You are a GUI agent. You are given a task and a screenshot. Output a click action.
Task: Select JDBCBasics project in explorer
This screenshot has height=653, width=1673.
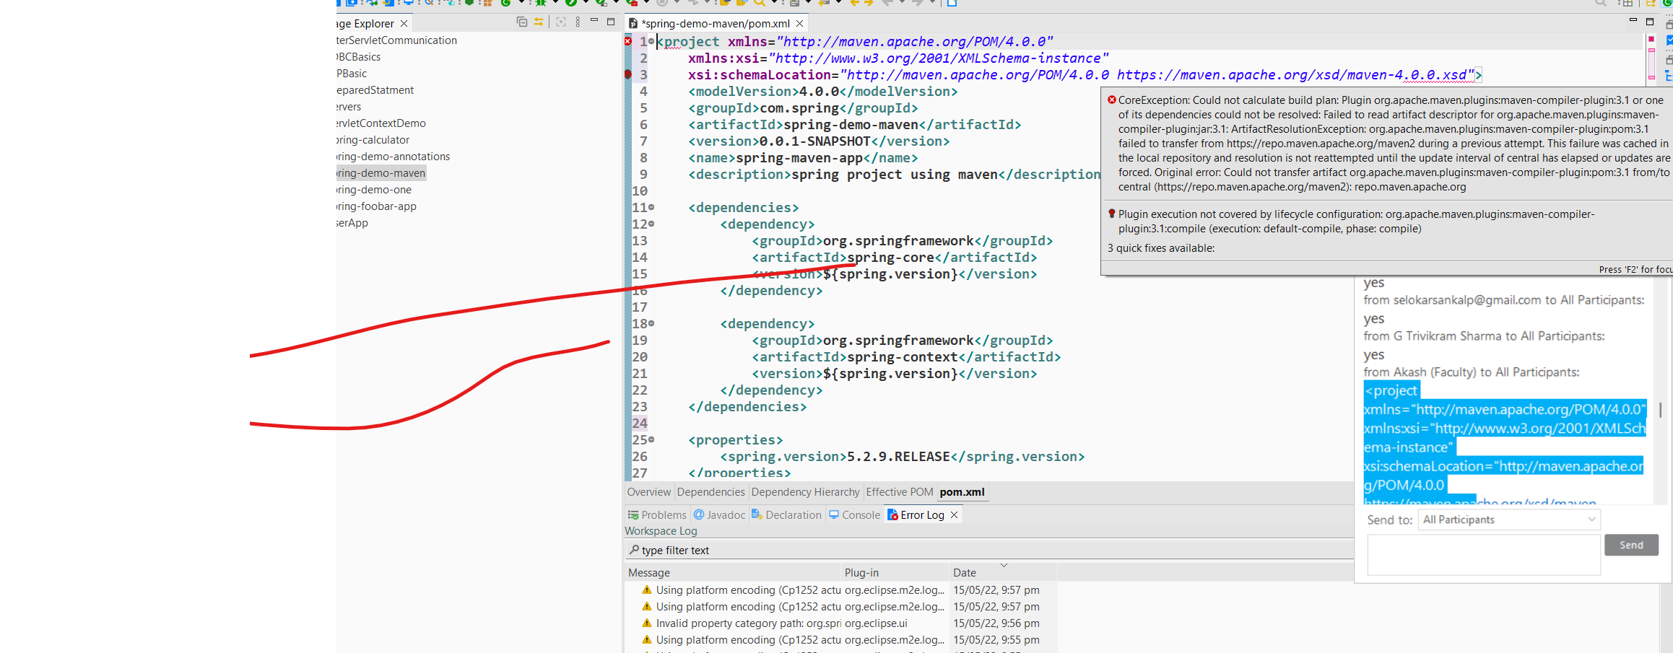pos(358,57)
